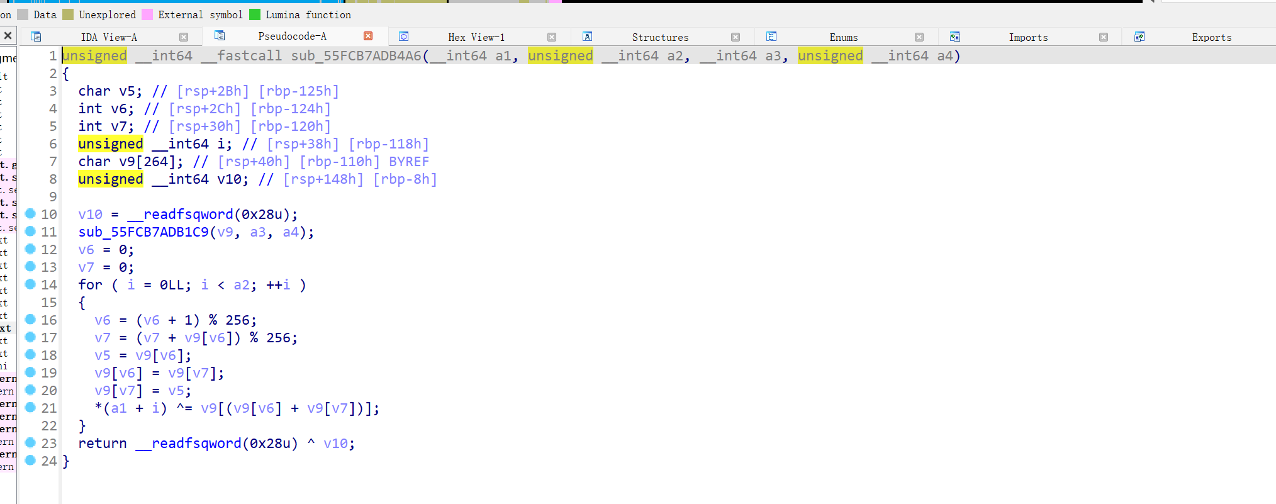Screen dimensions: 1276x504
Task: Close the Enums tab
Action: (x=919, y=37)
